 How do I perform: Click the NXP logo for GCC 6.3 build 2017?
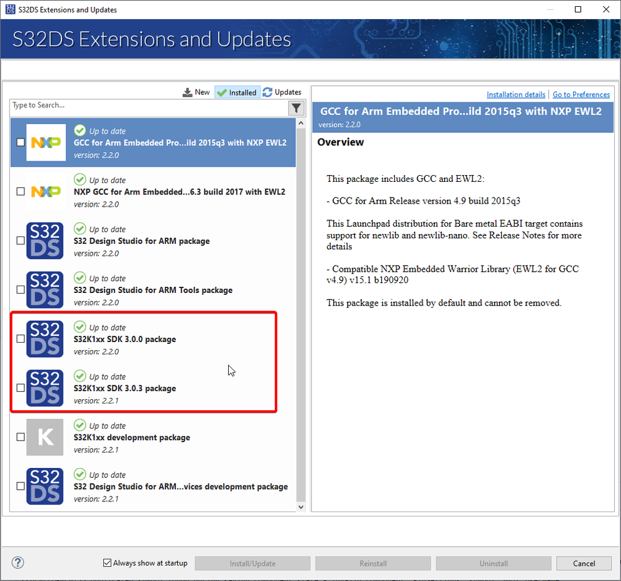(x=46, y=191)
